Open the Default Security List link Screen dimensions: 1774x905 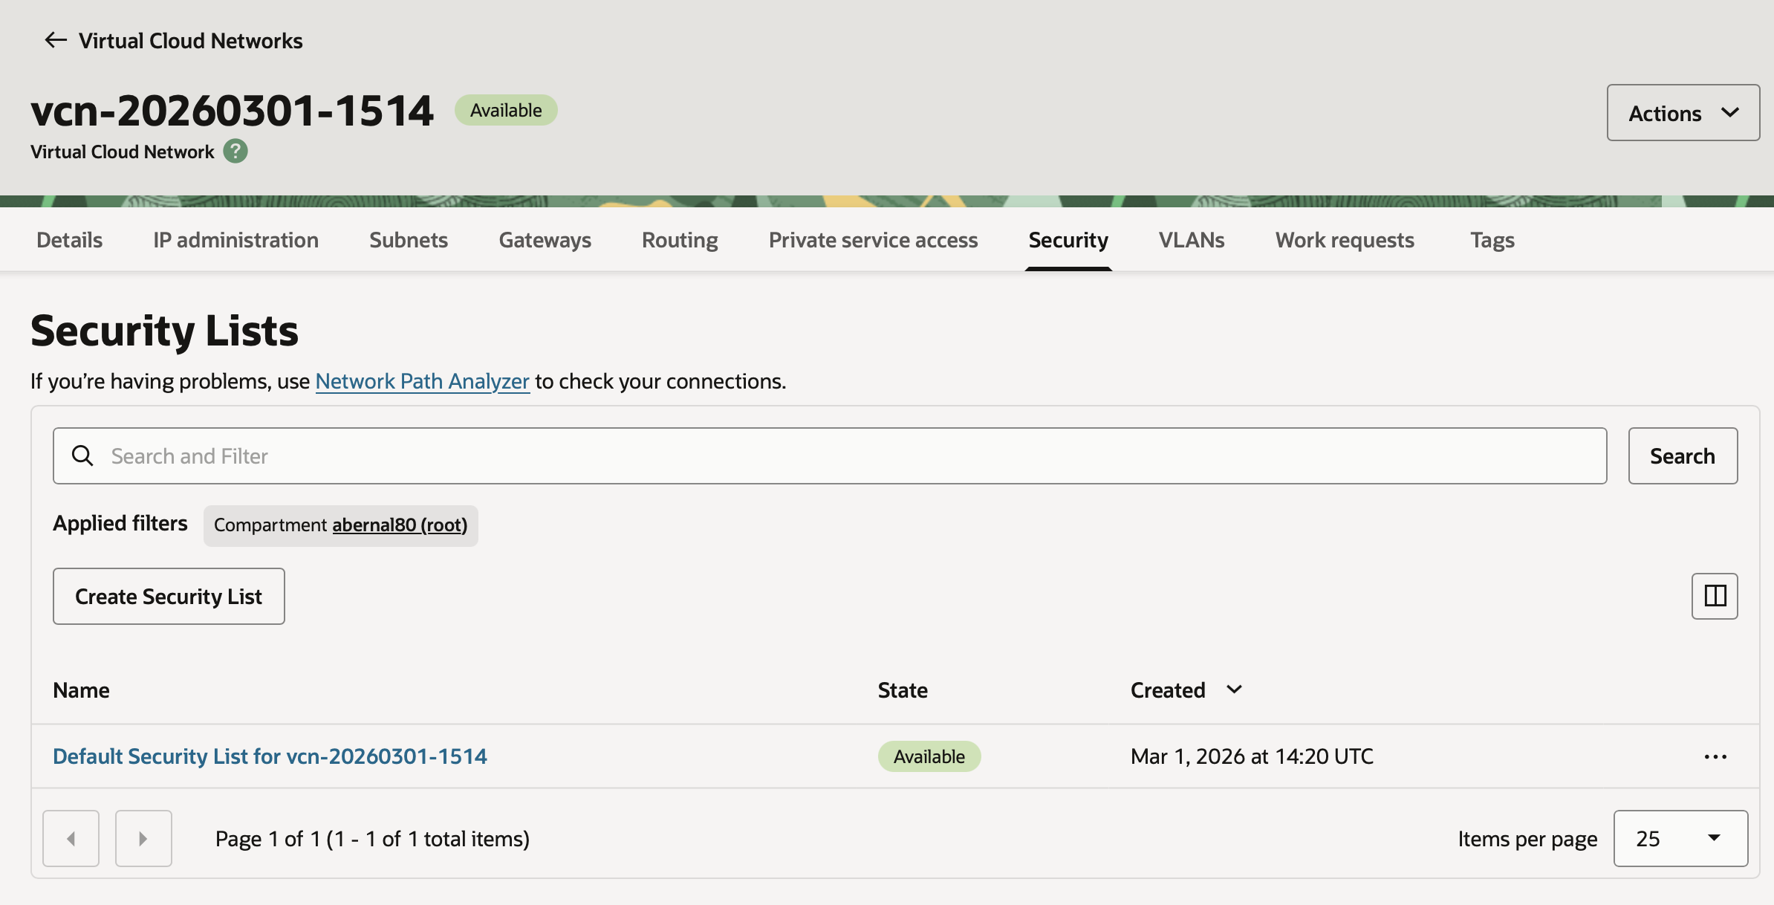(270, 756)
